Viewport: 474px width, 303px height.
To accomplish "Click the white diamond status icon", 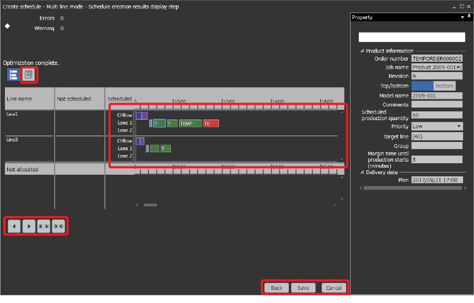I will [7, 26].
